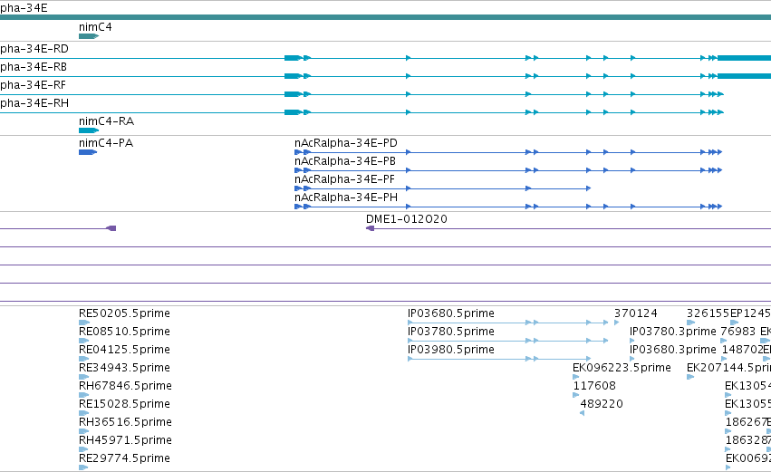771x472 pixels.
Task: Select the RE34943.5prime EST label
Action: click(124, 368)
